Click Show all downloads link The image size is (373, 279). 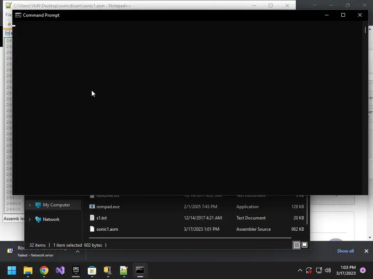click(345, 251)
